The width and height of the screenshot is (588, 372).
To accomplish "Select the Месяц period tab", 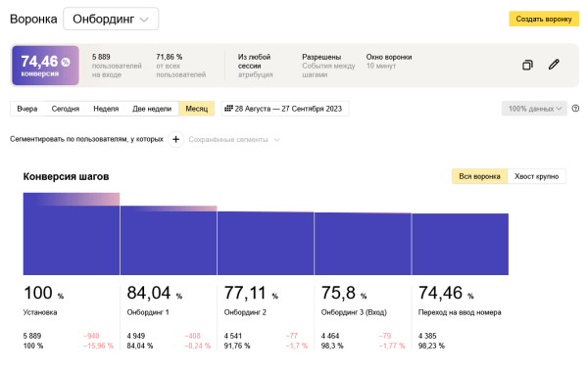I will pos(197,109).
